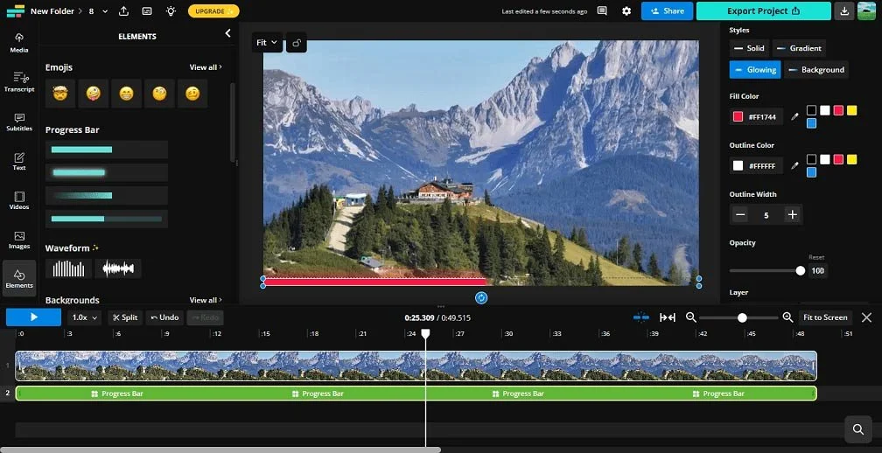Expand the folder breadcrumb dropdown arrow
The height and width of the screenshot is (453, 882).
tap(105, 10)
